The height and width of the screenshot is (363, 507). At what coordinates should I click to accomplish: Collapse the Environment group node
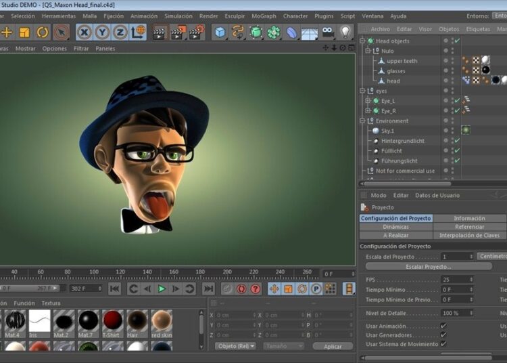(x=362, y=121)
